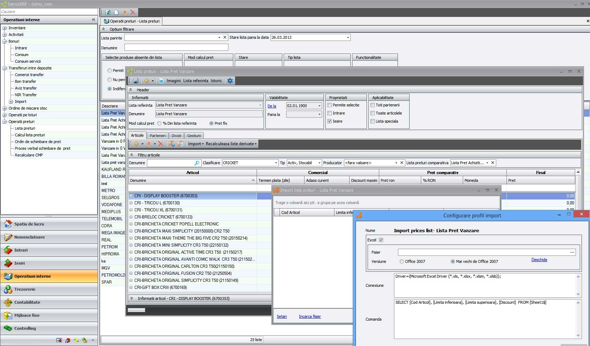Select Pret fix radio button
590x346 pixels.
[211, 123]
